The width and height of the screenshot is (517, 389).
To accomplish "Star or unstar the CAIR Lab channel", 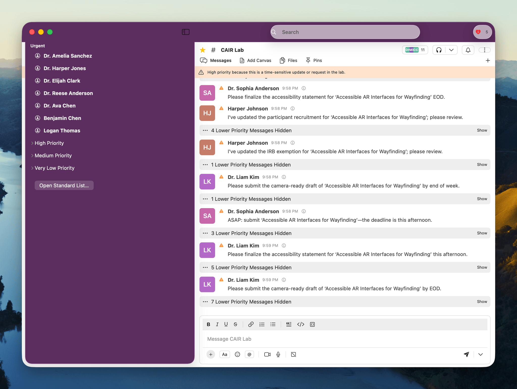I will coord(202,50).
